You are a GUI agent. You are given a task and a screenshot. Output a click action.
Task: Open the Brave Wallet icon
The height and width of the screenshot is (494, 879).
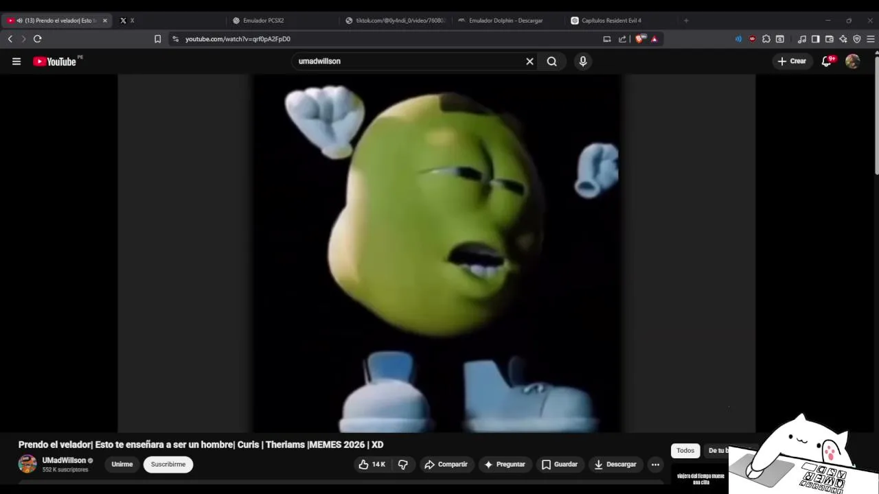click(830, 39)
